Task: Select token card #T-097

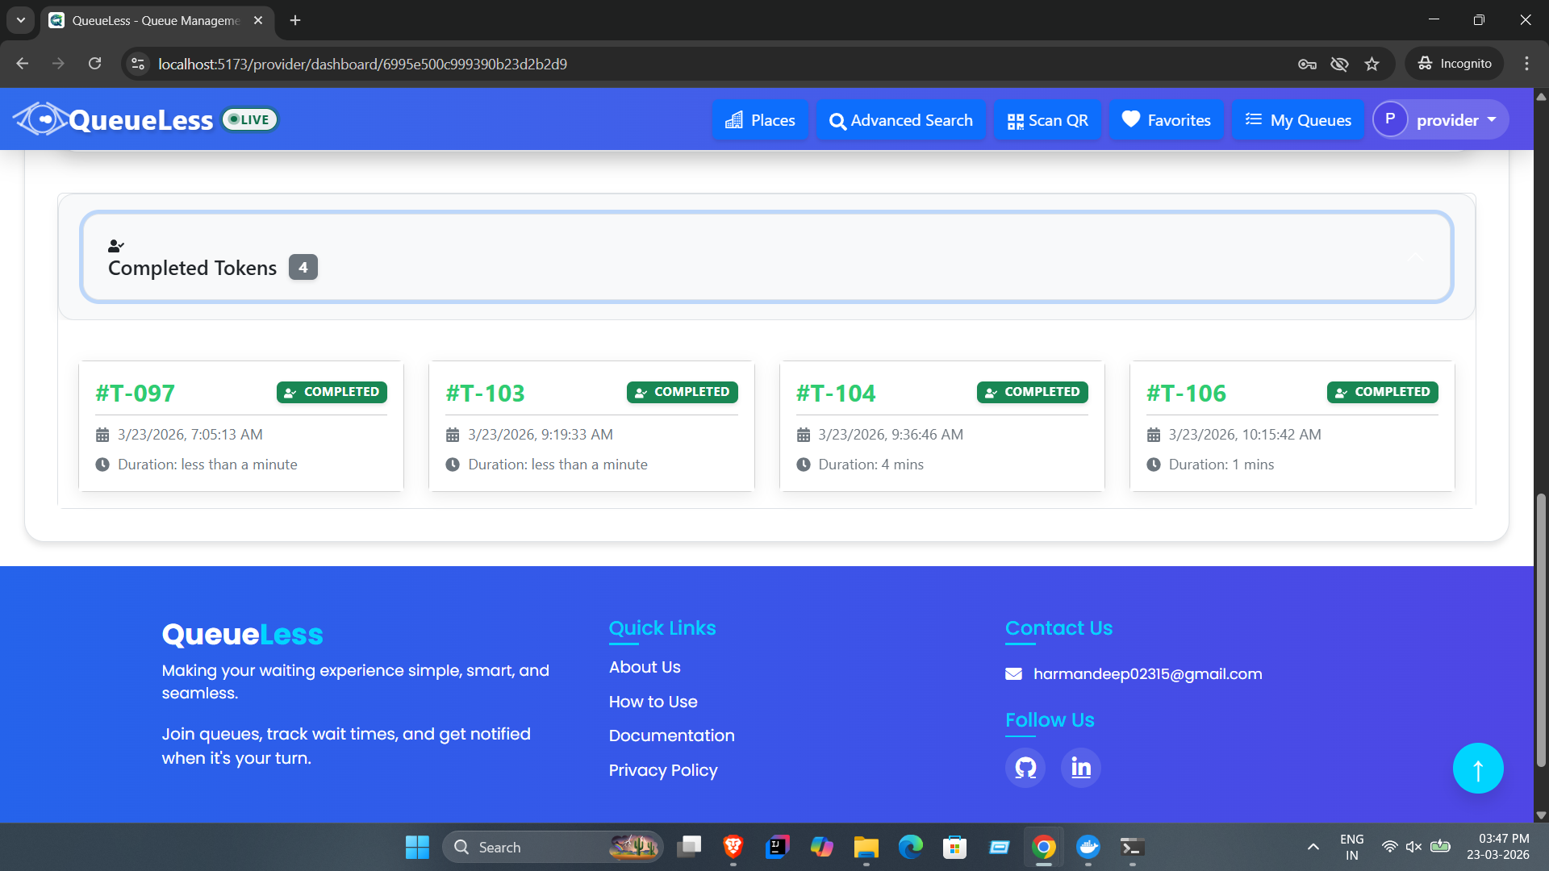Action: point(241,426)
